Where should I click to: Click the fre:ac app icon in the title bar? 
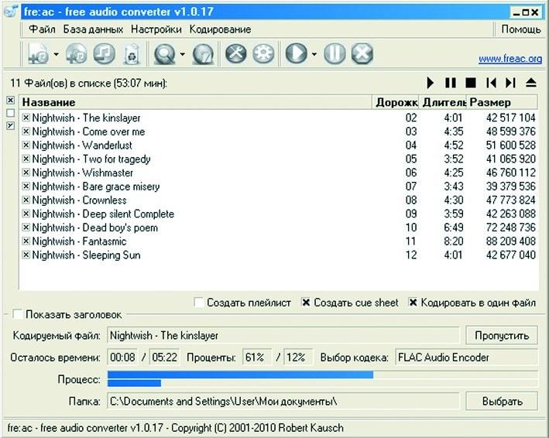[x=11, y=12]
